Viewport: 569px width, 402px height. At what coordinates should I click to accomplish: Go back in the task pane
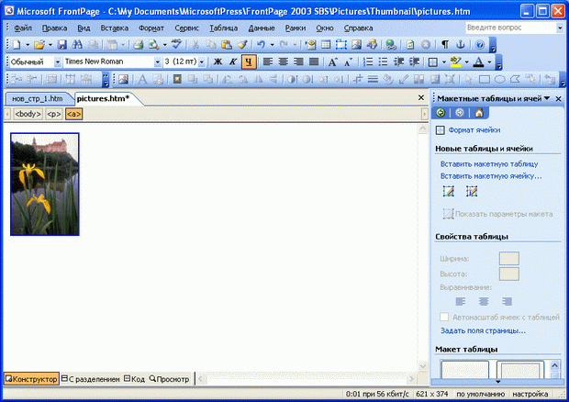441,113
